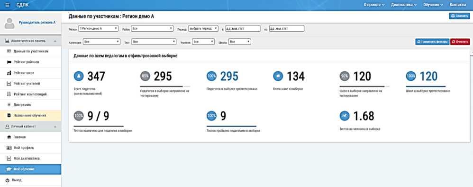Click the Руководитель региона А link
This screenshot has height=187, width=473.
tap(37, 23)
